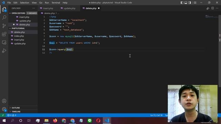Open the Windows Start menu
221x124 pixels.
pos(4,121)
